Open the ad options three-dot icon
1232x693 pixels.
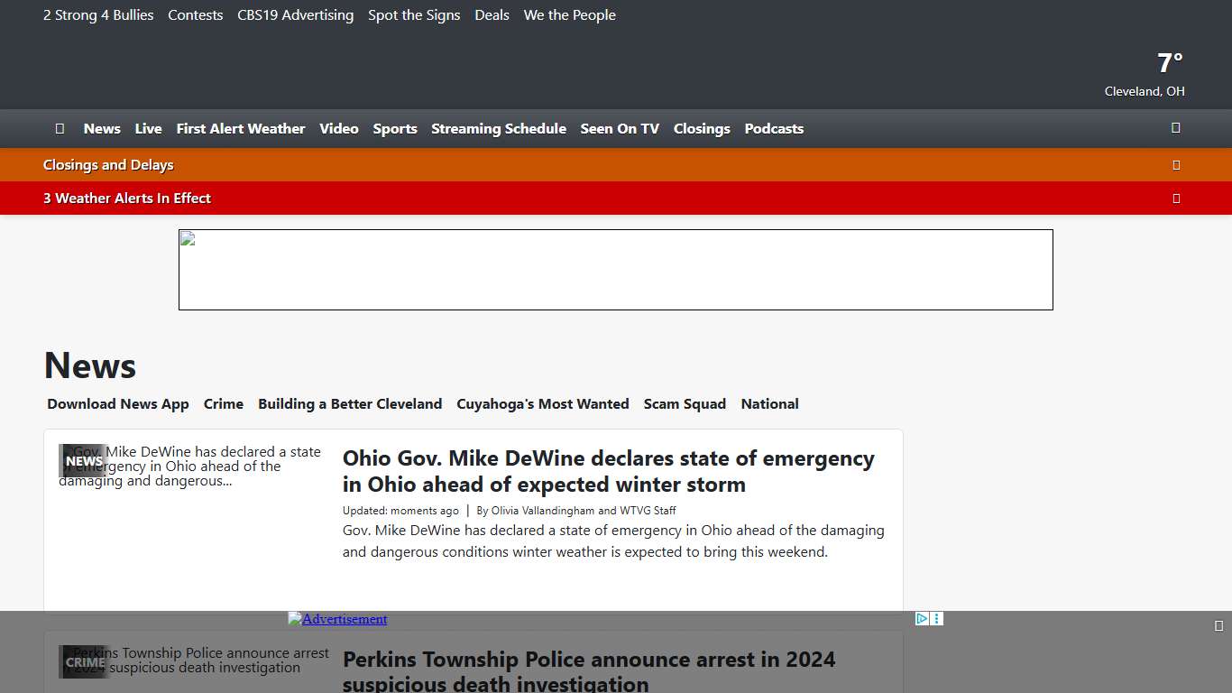(x=937, y=618)
